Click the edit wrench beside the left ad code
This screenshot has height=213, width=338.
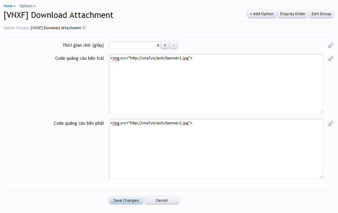(330, 58)
